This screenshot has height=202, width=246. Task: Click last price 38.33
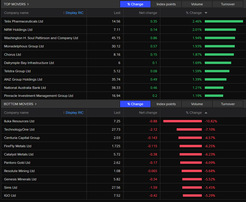[116, 88]
